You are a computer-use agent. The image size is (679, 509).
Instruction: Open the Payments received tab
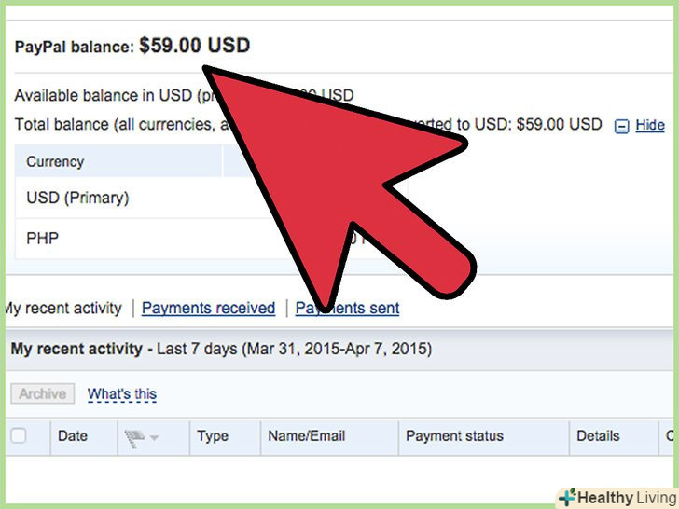(208, 308)
